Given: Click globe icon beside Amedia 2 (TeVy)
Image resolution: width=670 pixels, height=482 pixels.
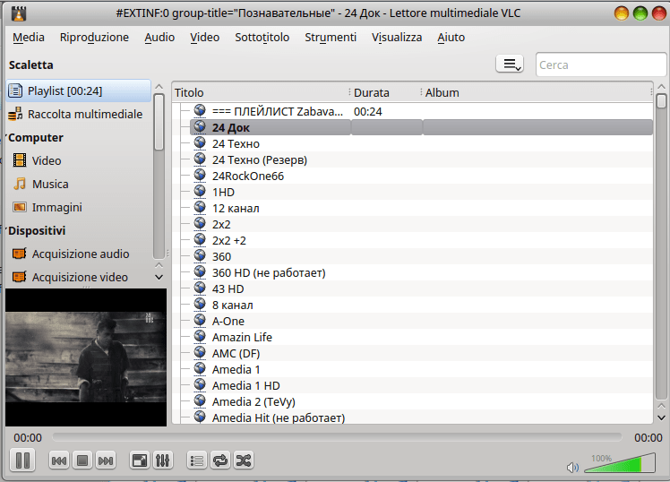Looking at the screenshot, I should [200, 400].
